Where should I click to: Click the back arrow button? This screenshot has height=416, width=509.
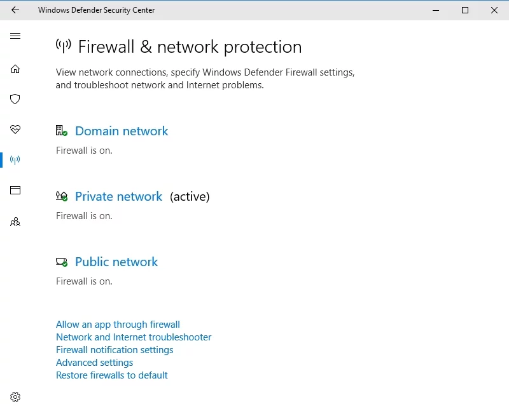tap(15, 10)
